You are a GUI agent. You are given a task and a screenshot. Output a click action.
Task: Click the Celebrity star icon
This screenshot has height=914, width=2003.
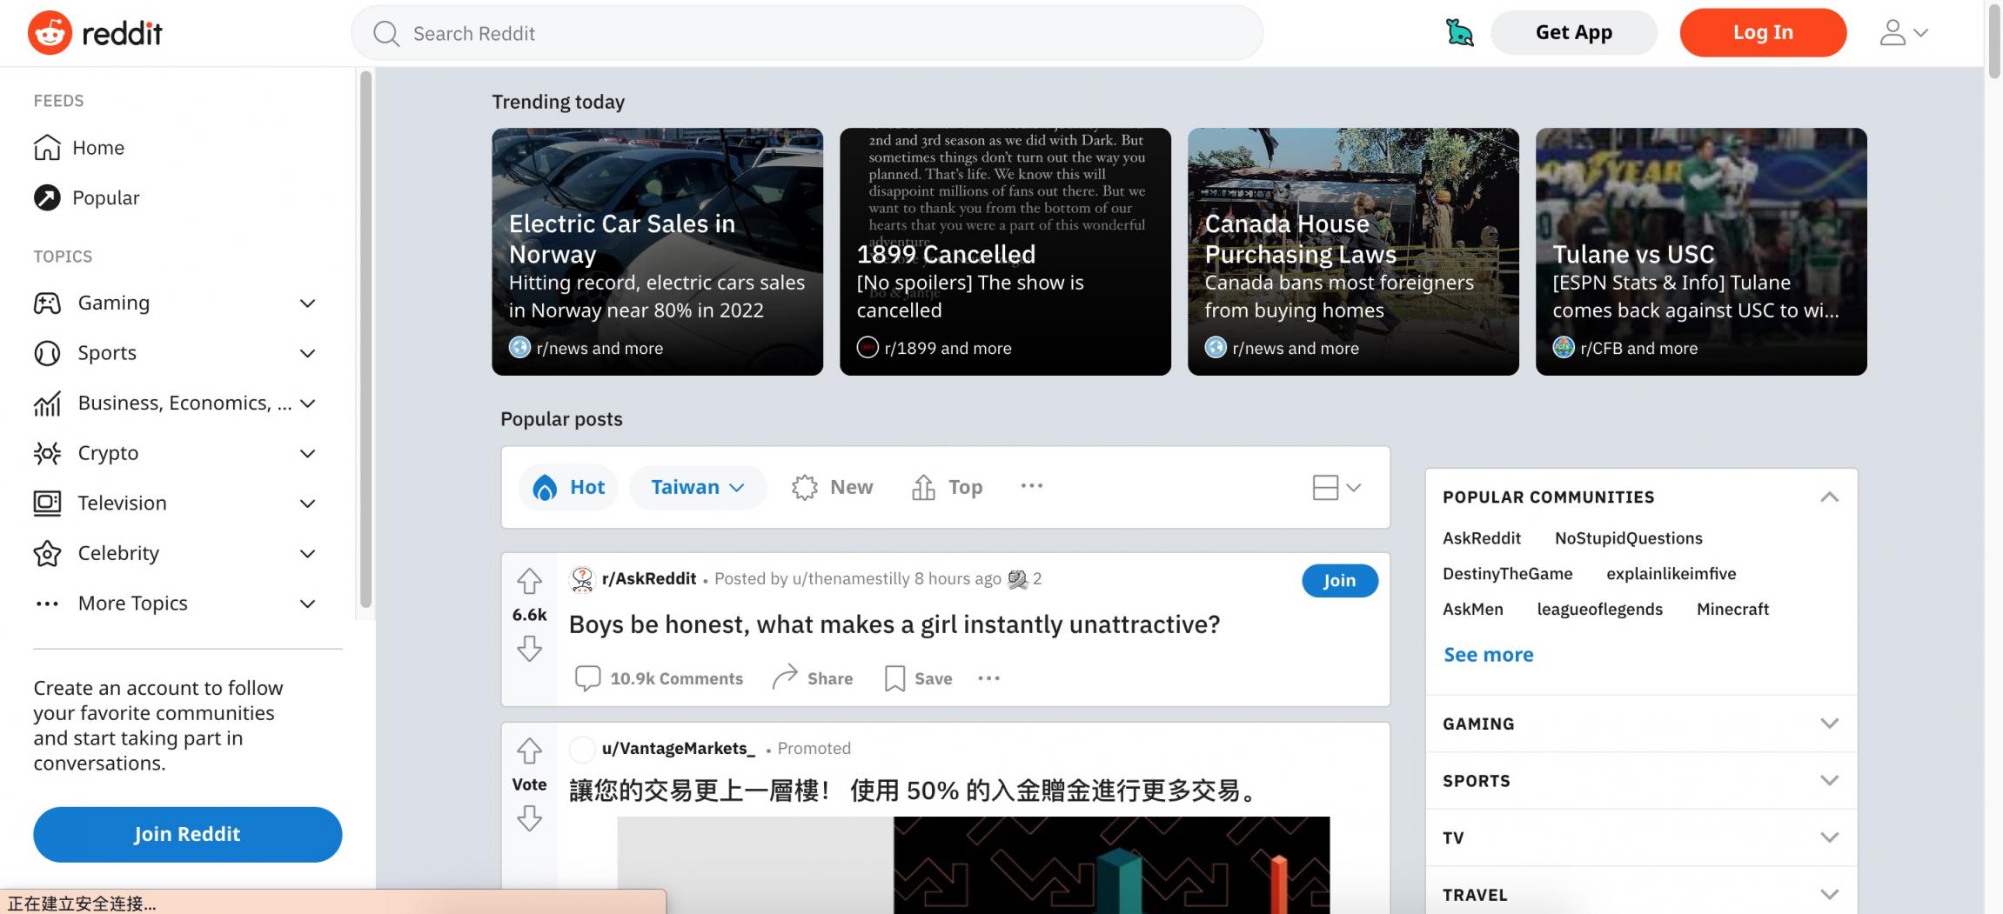(47, 553)
